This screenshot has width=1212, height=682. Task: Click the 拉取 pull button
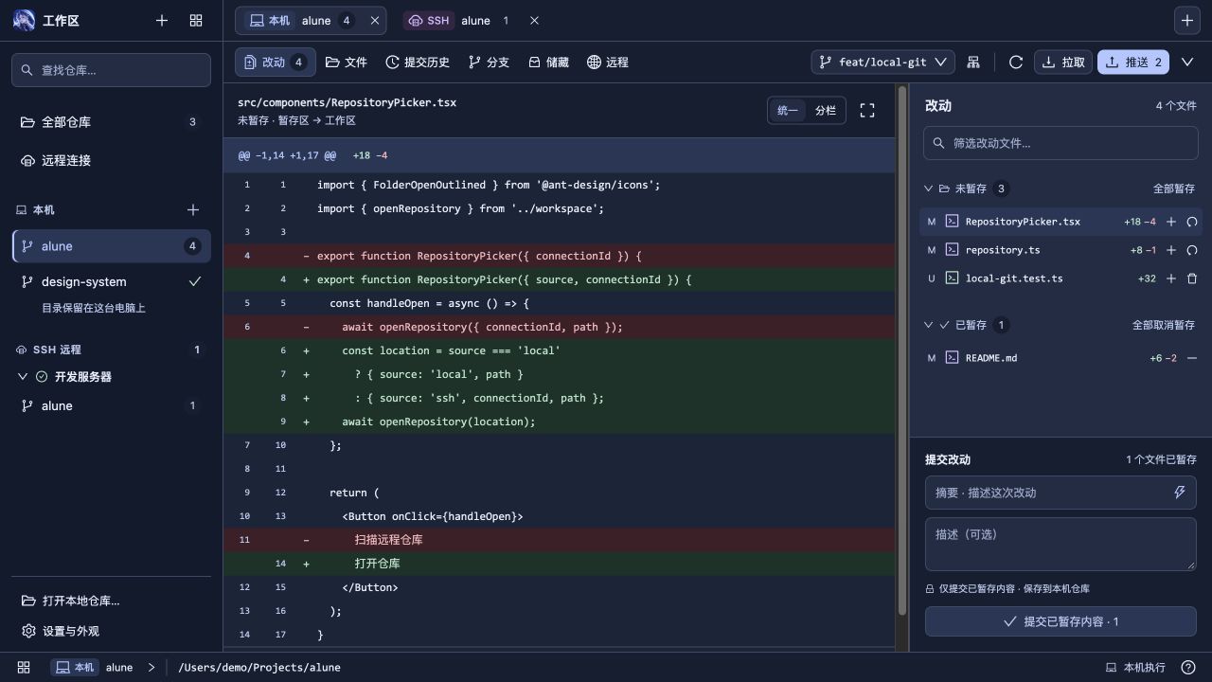1063,62
